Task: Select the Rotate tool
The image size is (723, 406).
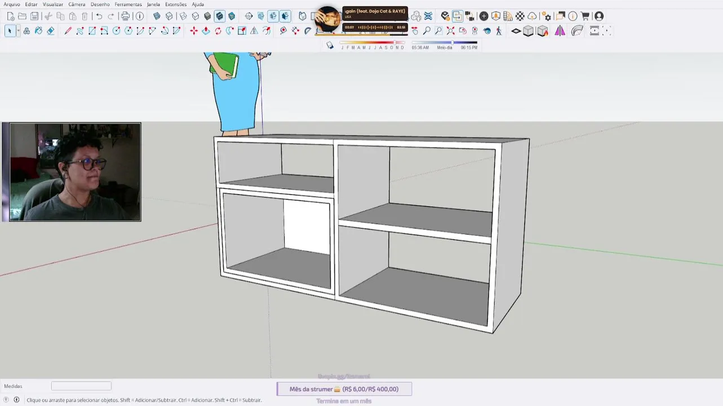Action: click(x=218, y=31)
